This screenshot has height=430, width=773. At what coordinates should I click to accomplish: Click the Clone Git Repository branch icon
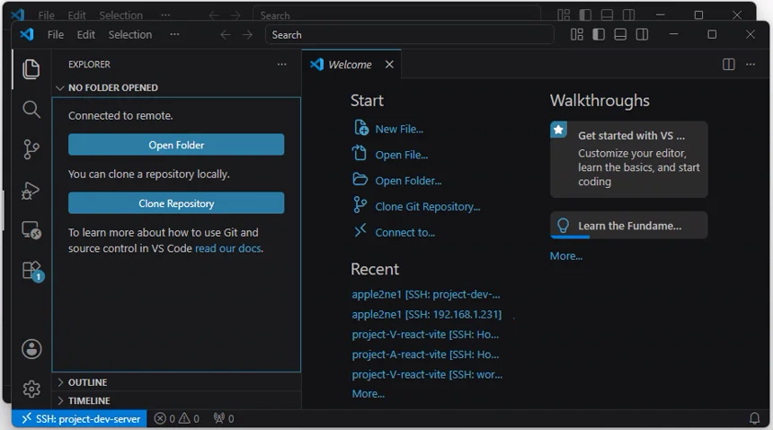[x=360, y=204]
